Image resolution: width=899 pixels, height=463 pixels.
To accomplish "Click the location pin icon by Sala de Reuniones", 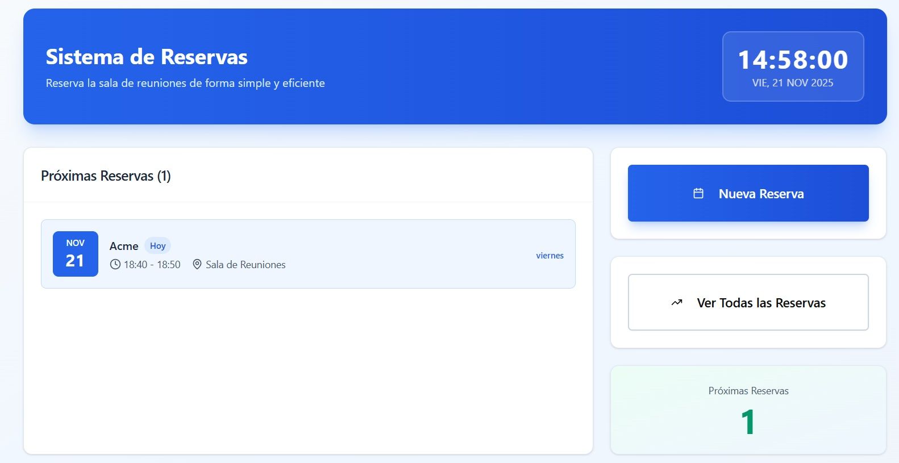I will pos(197,265).
